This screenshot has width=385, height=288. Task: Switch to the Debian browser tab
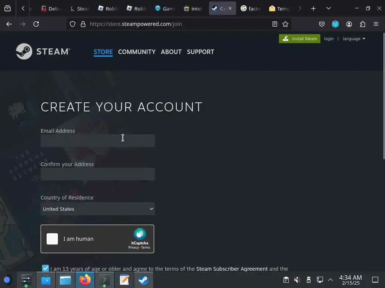tap(51, 9)
